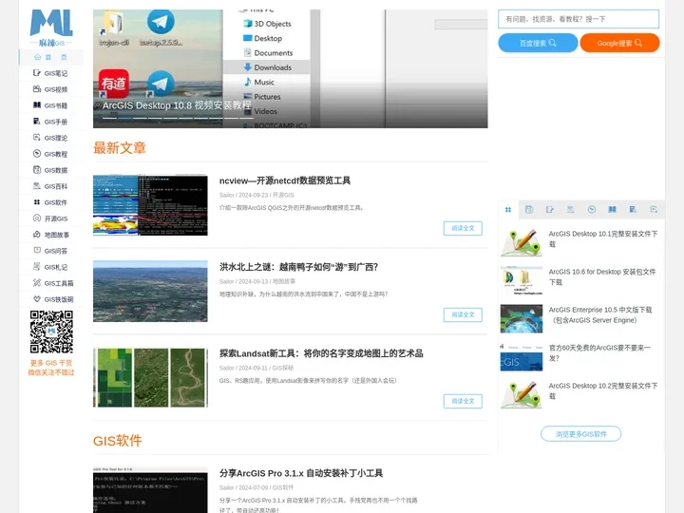Click the ArcGIS Enterprise 10.5 thumbnail image
Image resolution: width=684 pixels, height=513 pixels.
522,318
